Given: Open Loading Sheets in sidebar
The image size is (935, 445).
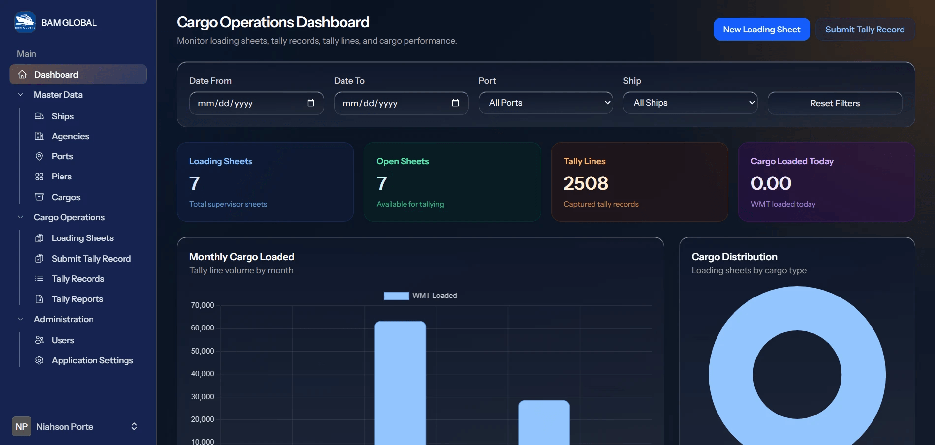Looking at the screenshot, I should point(83,237).
